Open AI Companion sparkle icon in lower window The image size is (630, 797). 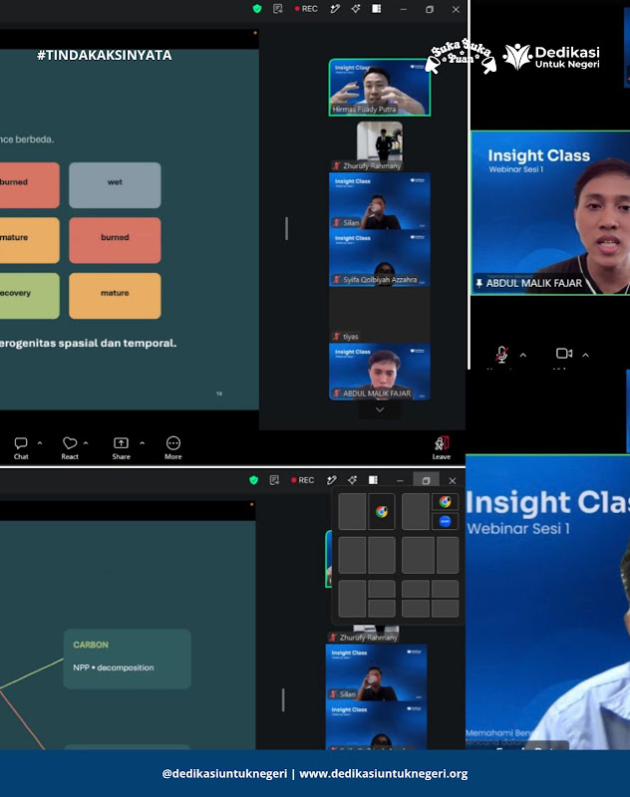click(x=352, y=480)
